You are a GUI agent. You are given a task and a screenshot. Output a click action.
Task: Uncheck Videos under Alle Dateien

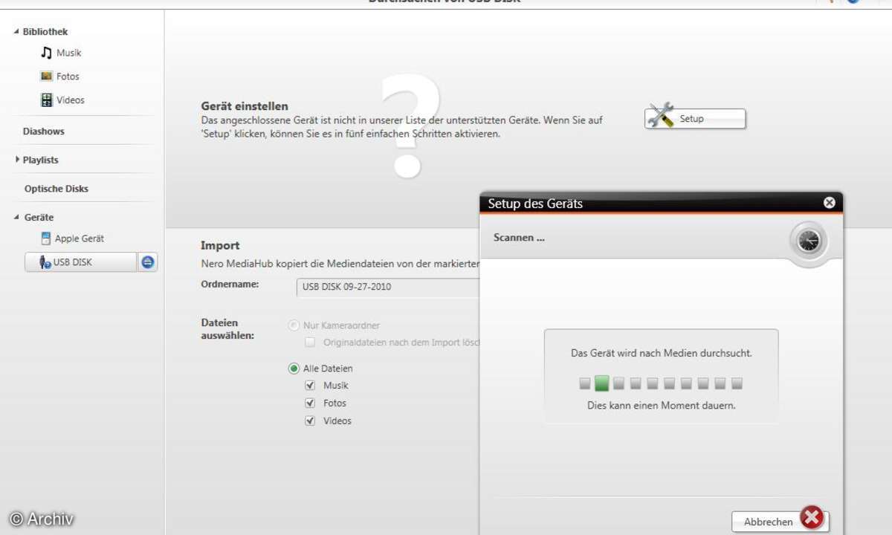(310, 421)
